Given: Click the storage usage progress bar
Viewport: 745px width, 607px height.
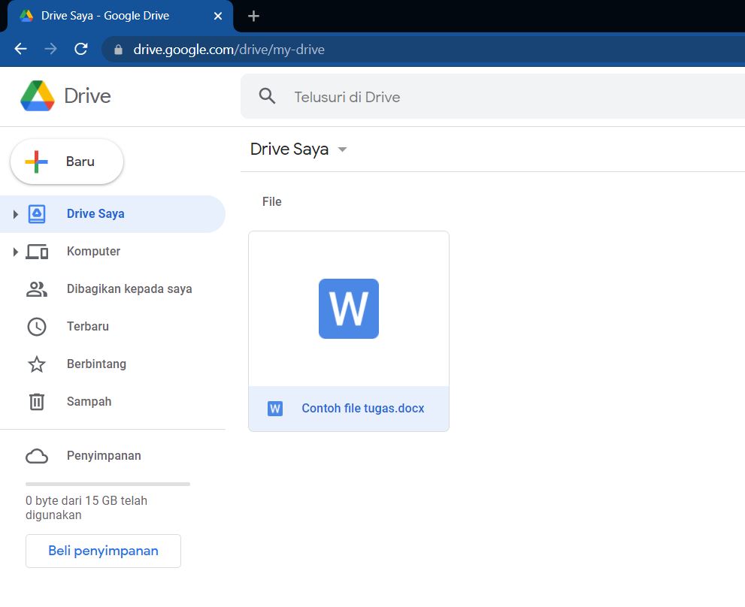Looking at the screenshot, I should point(108,484).
